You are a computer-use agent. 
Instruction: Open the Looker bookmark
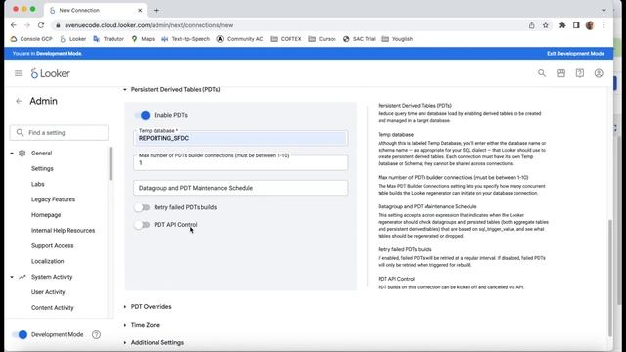(72, 39)
